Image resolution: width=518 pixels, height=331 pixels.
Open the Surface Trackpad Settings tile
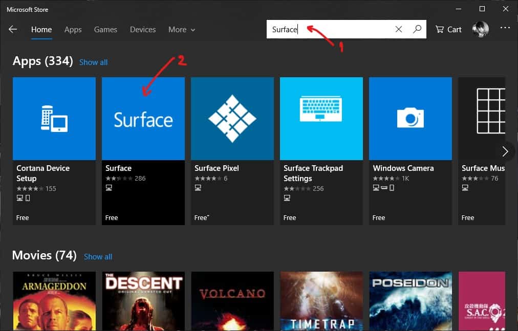[321, 151]
